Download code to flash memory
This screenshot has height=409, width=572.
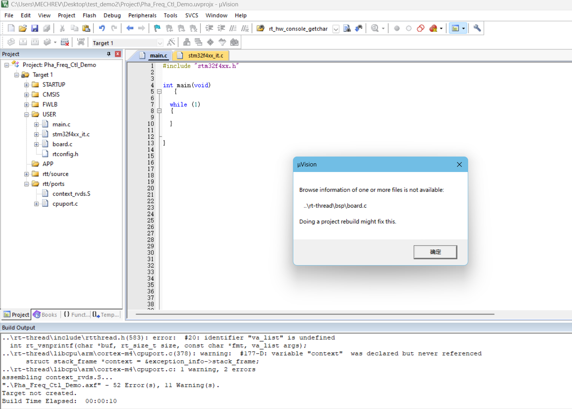[x=81, y=42]
